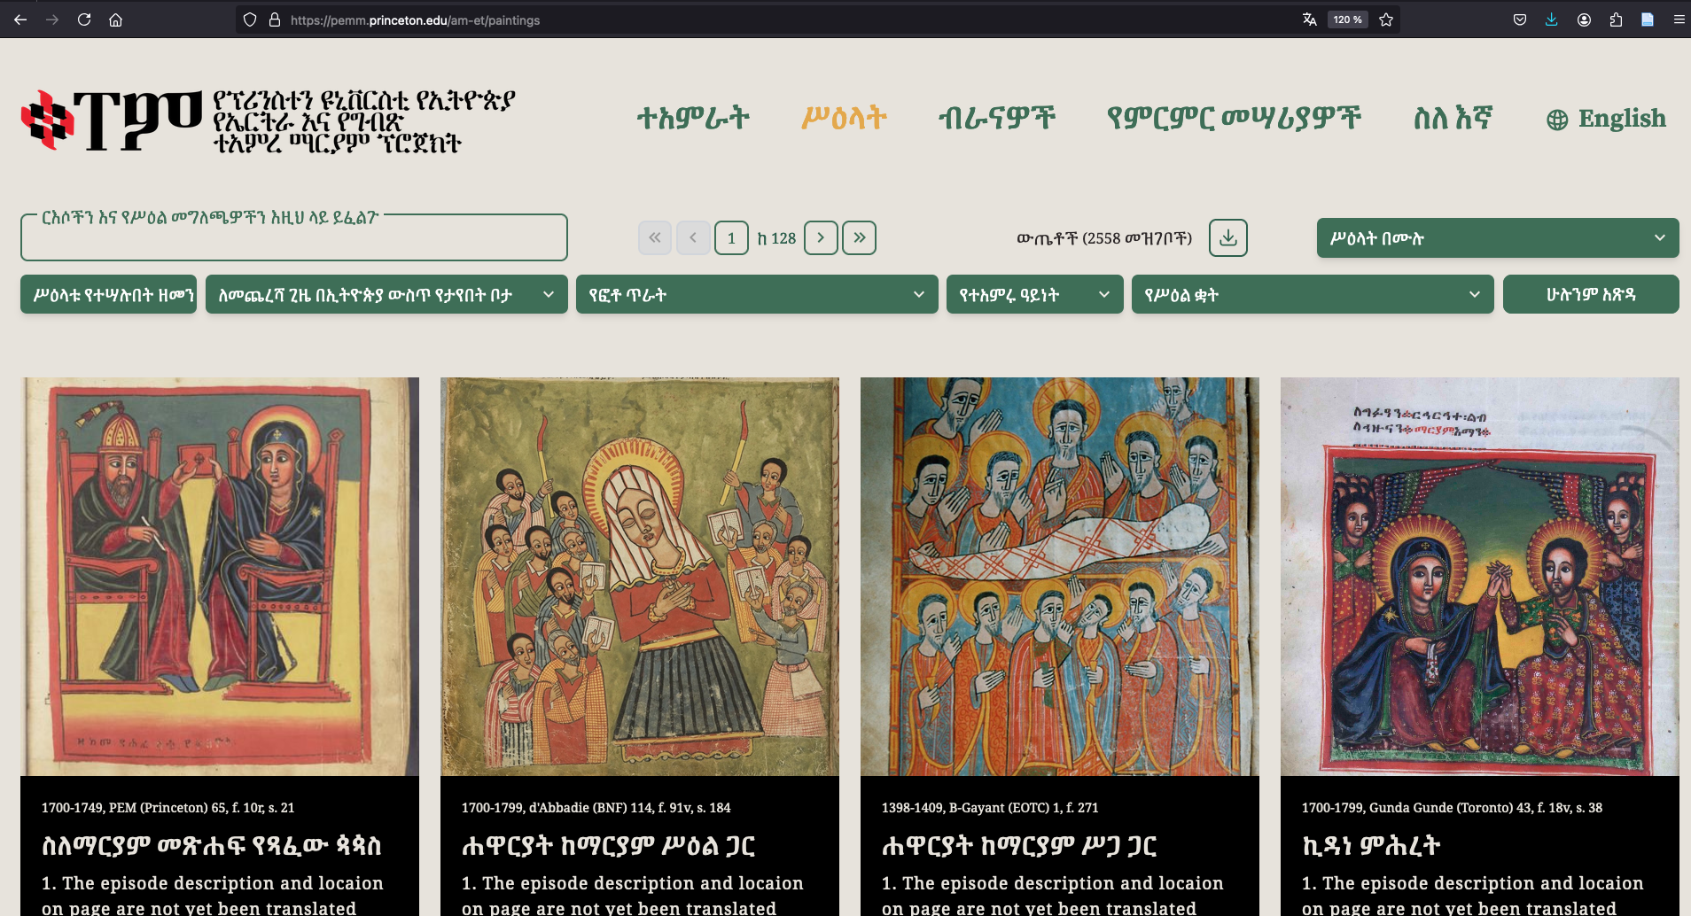This screenshot has width=1691, height=916.
Task: Click the painting search input field
Action: point(293,239)
